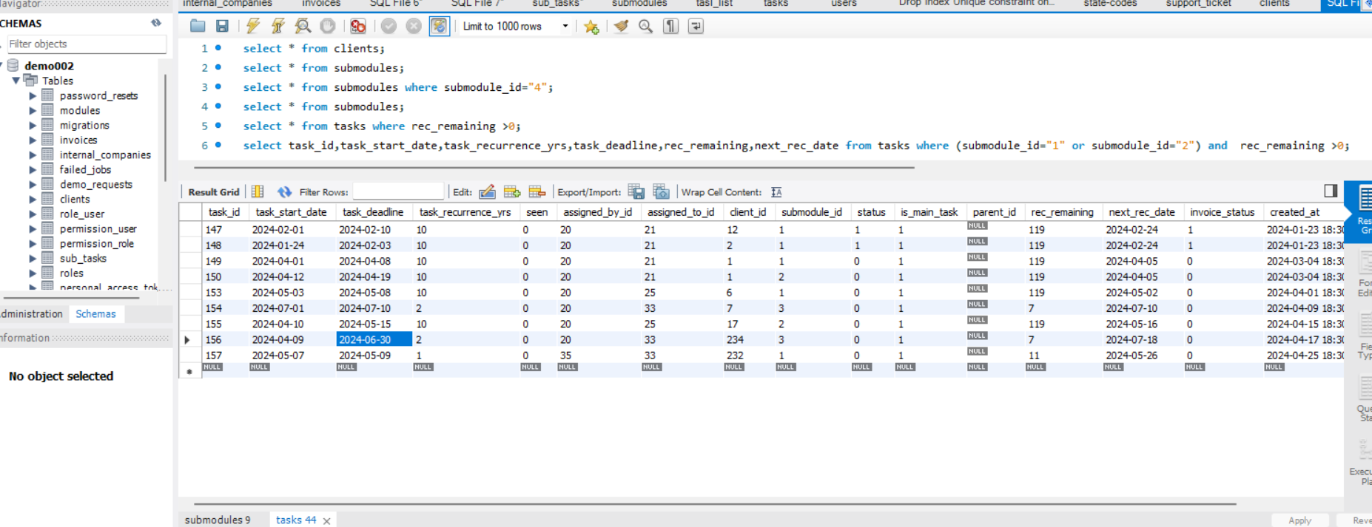Viewport: 1372px width, 527px height.
Task: Stop the running query
Action: click(x=328, y=27)
